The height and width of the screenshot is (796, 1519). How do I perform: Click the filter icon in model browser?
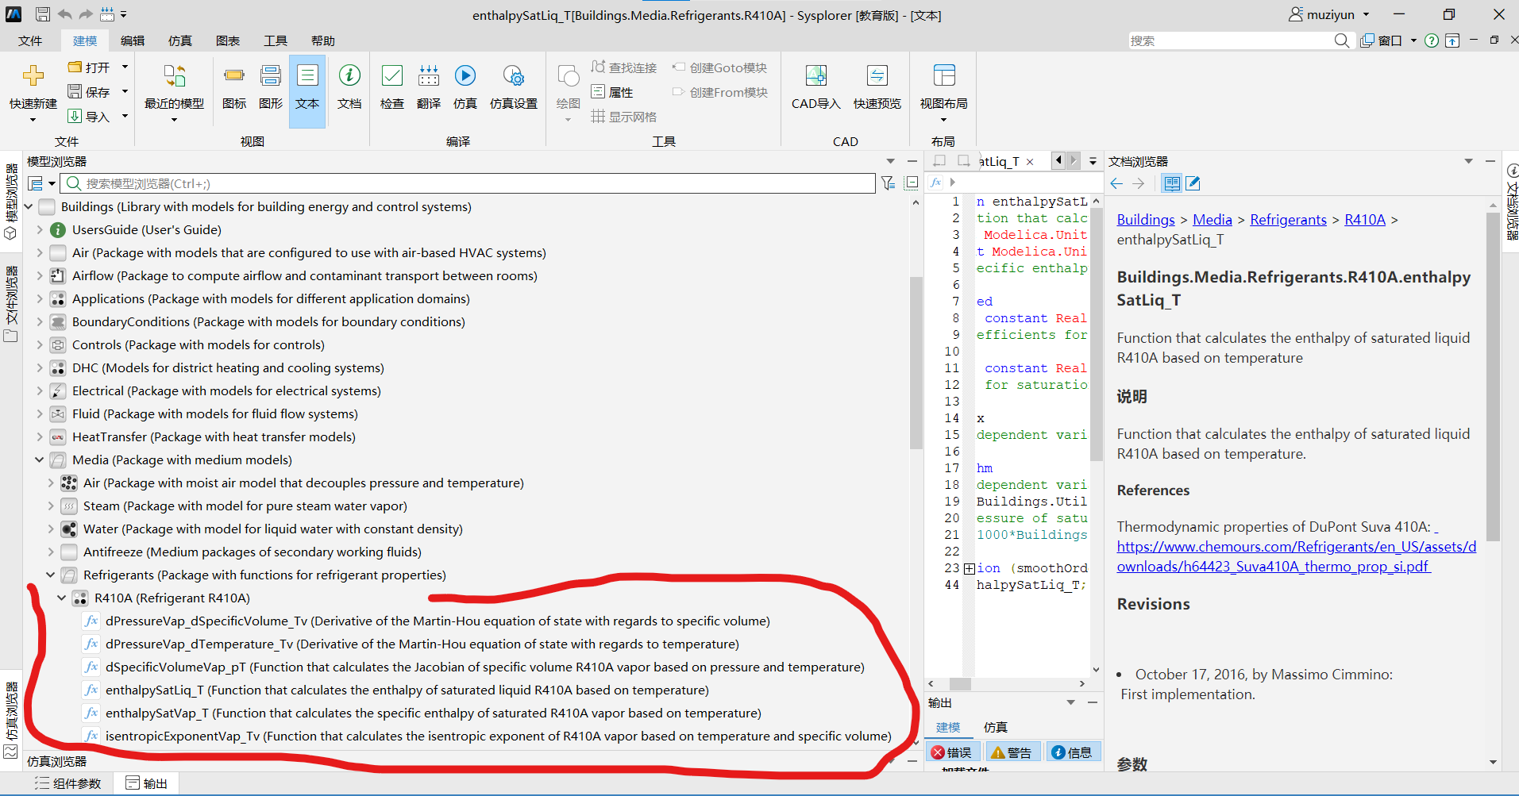coord(889,183)
